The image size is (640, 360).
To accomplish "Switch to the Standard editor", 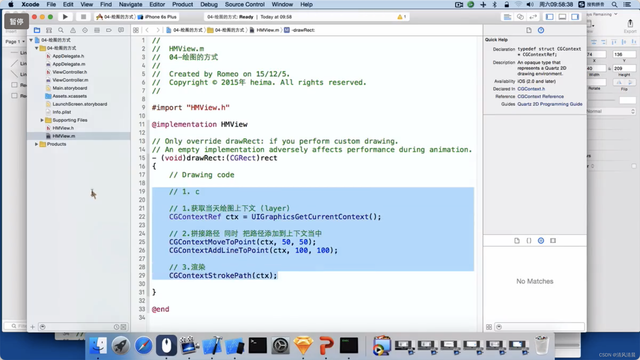I will (507, 17).
